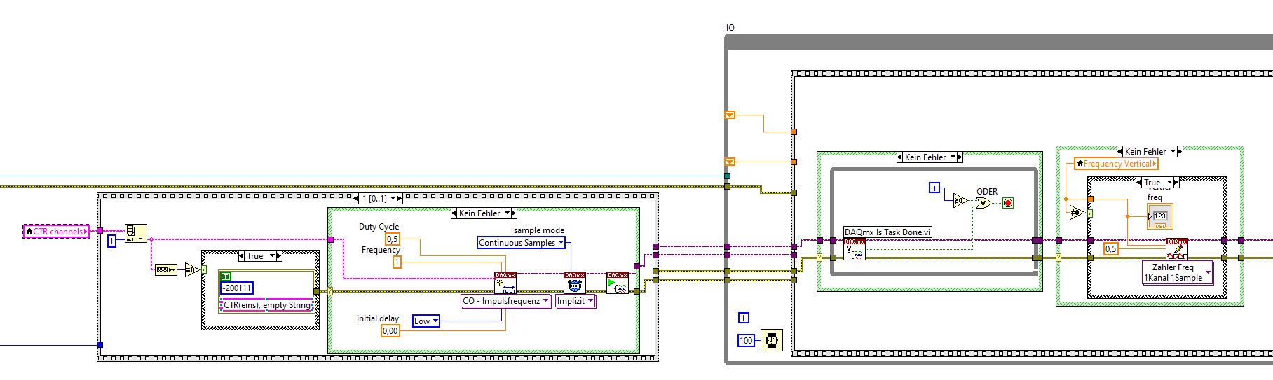
Task: Click previous-case arrow of Kein Fehler above ODER loop
Action: pos(899,157)
